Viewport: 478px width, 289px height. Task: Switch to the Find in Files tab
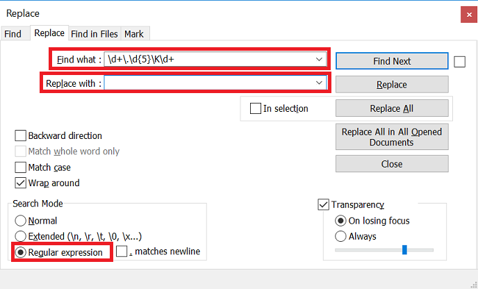pos(94,34)
